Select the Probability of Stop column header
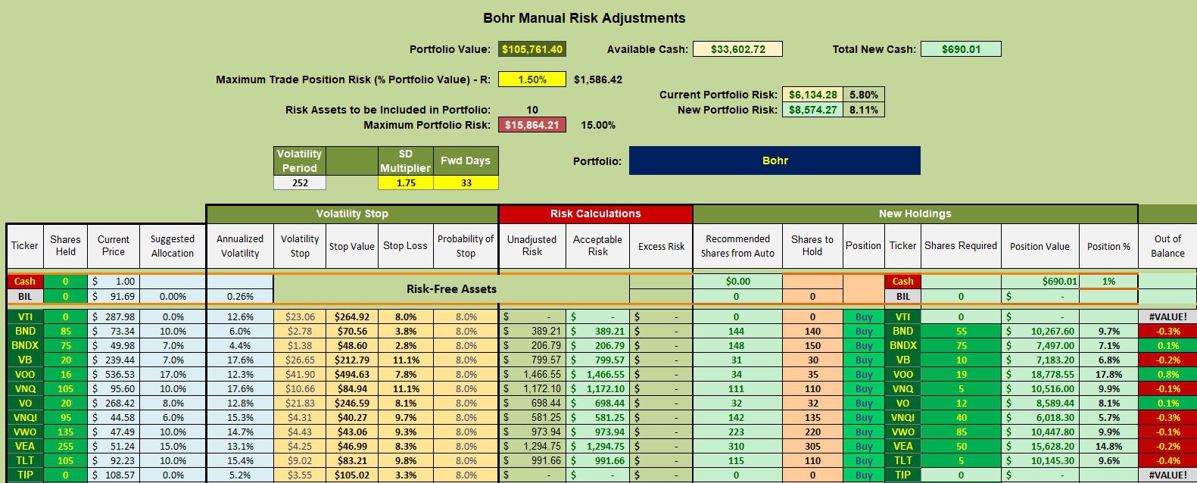Screen dimensions: 1197x483 [466, 246]
